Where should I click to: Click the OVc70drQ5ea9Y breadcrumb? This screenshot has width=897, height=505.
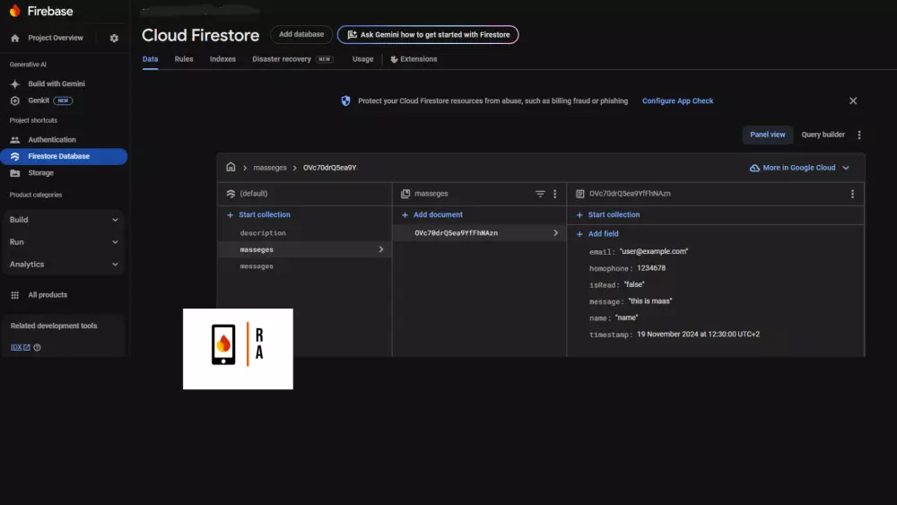coord(330,168)
